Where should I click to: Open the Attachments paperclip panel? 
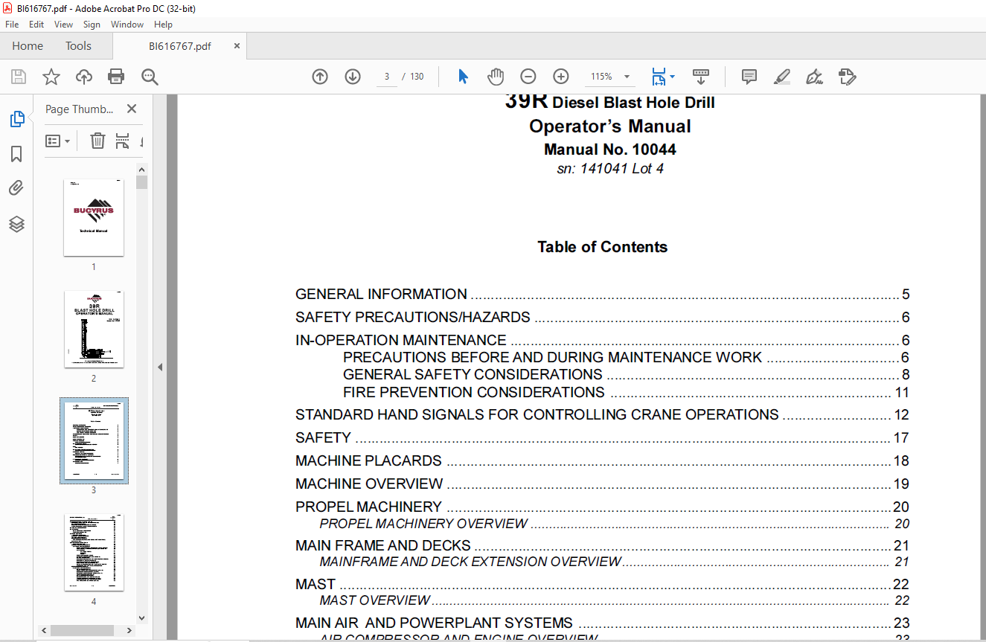tap(16, 189)
